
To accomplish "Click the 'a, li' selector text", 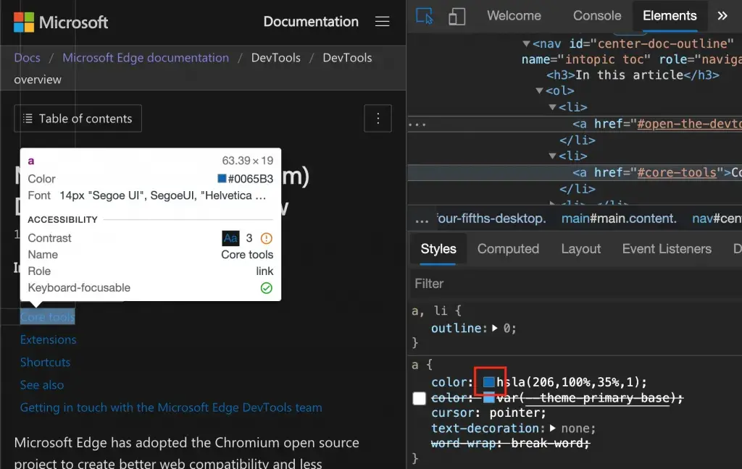I will (430, 310).
